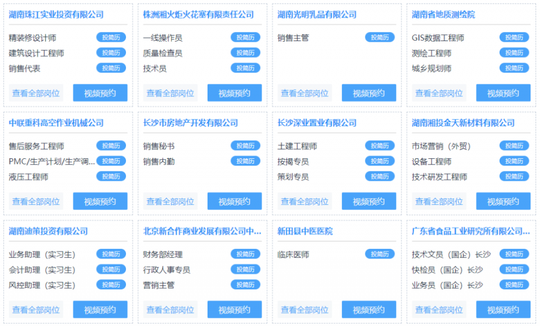Open 湖南珠江实业投资有限公司 company link

click(56, 15)
